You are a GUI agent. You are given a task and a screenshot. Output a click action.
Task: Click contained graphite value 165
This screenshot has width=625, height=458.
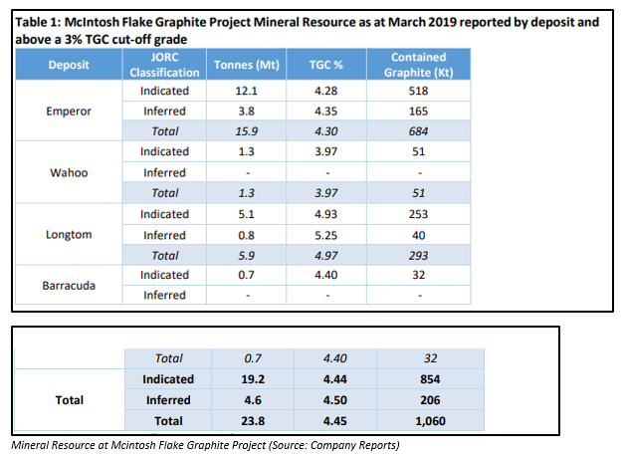tap(419, 111)
